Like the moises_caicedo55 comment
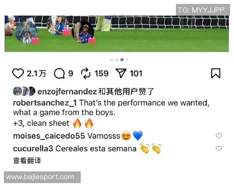Screen dimensions: 234x187 tap(219, 136)
